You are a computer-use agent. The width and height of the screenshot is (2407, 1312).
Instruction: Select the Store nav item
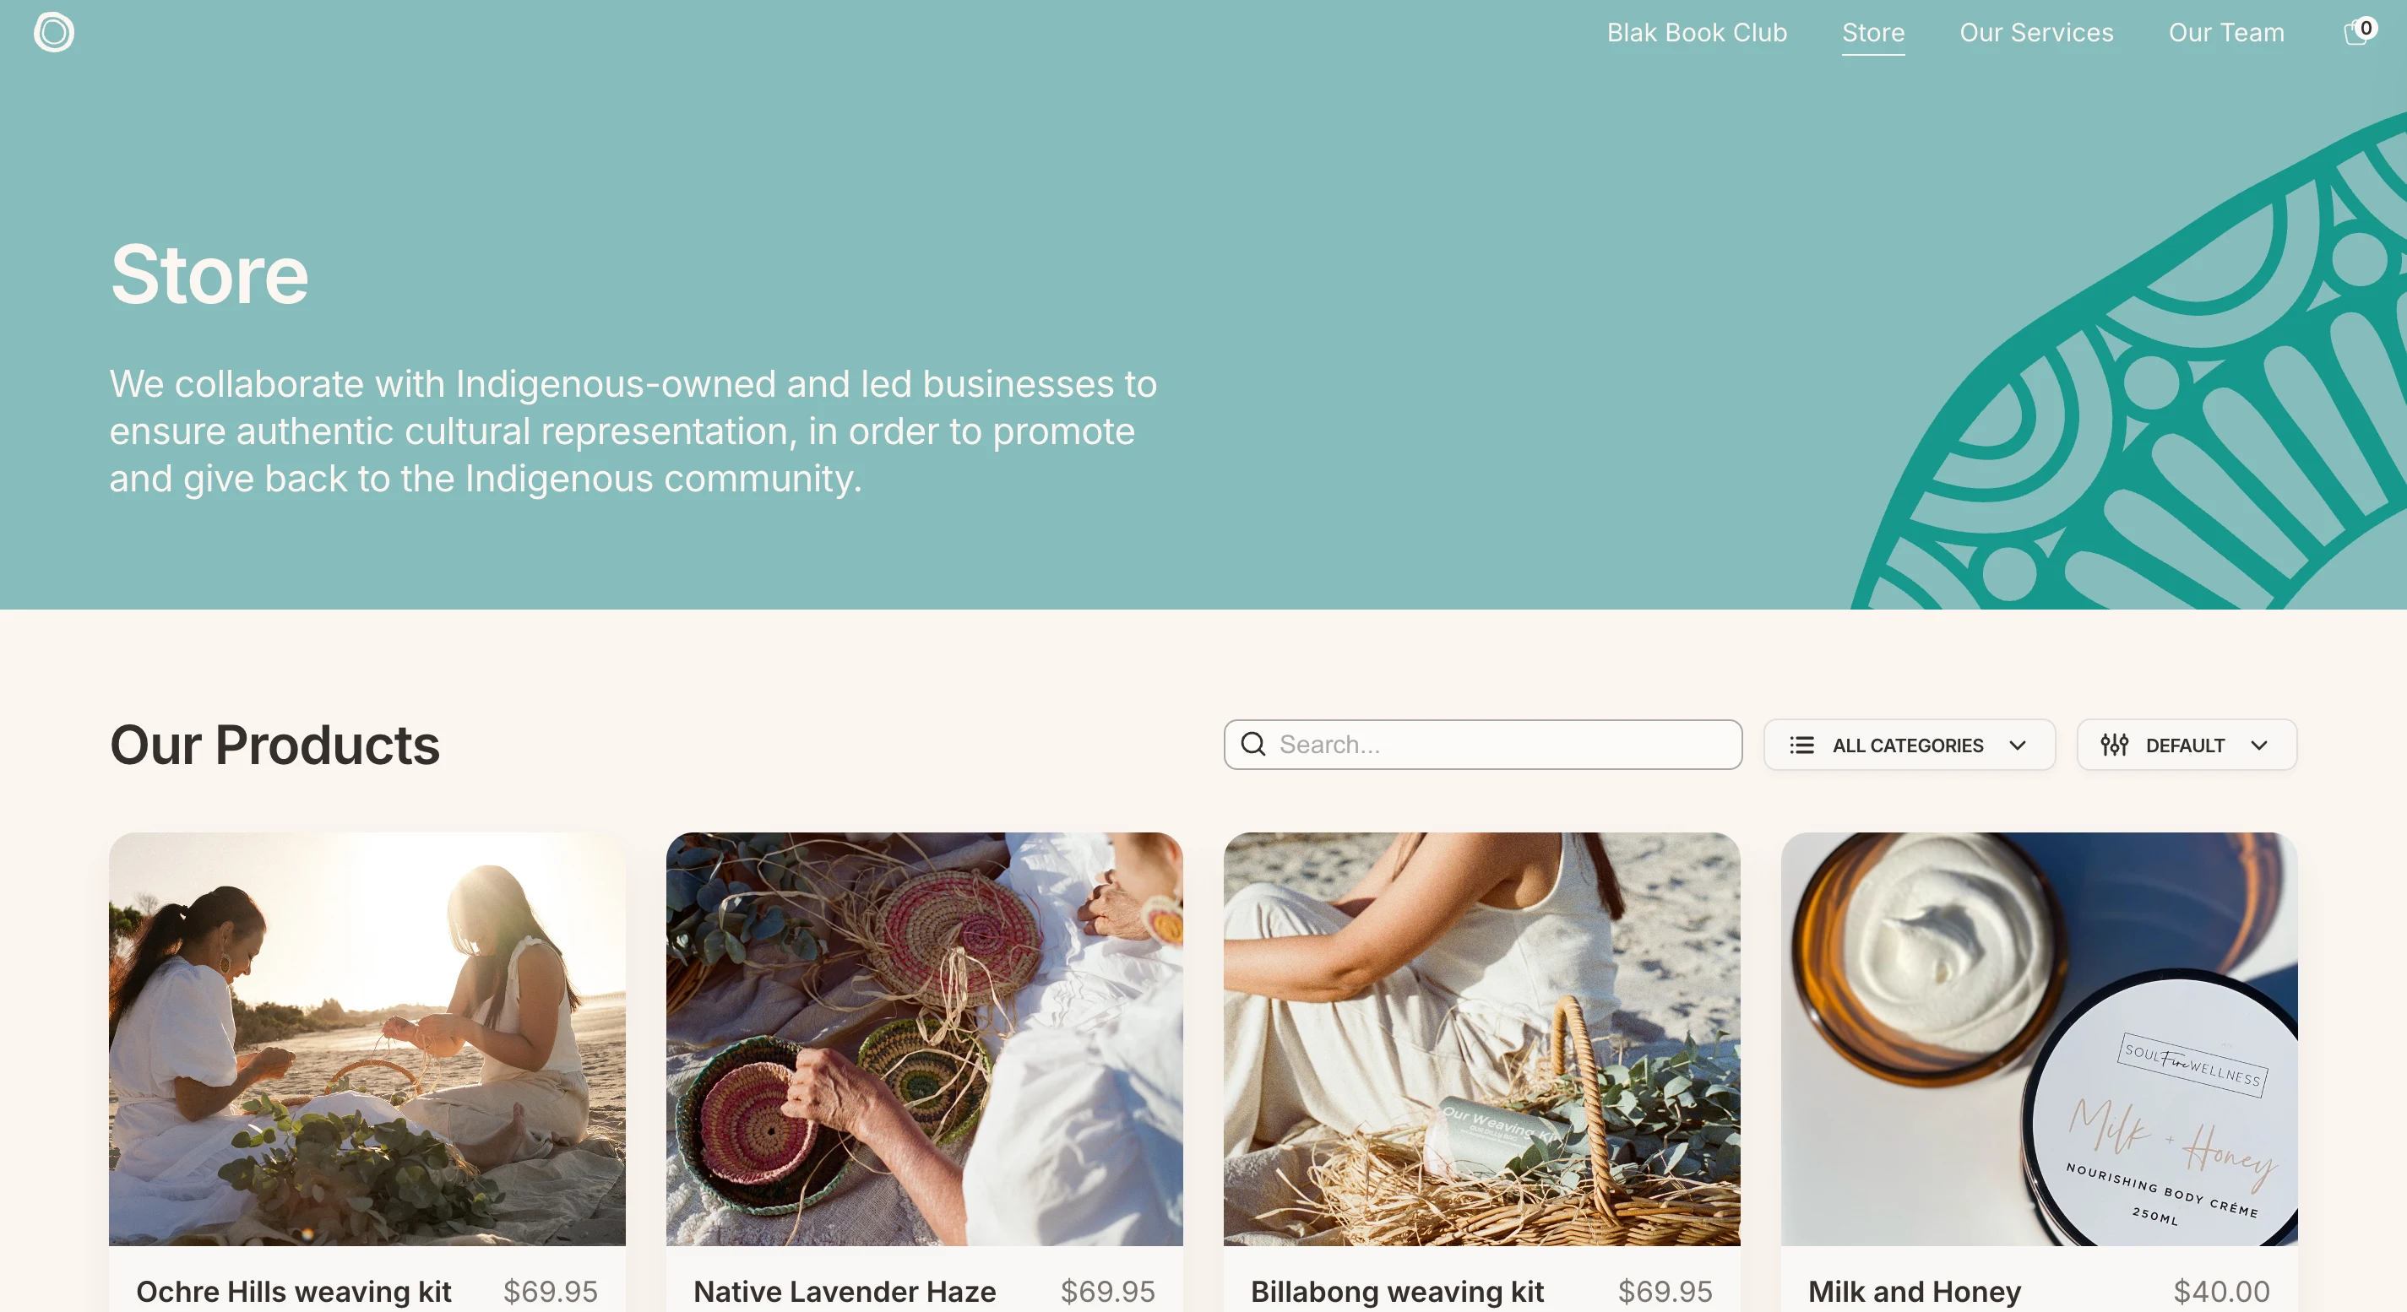1872,33
